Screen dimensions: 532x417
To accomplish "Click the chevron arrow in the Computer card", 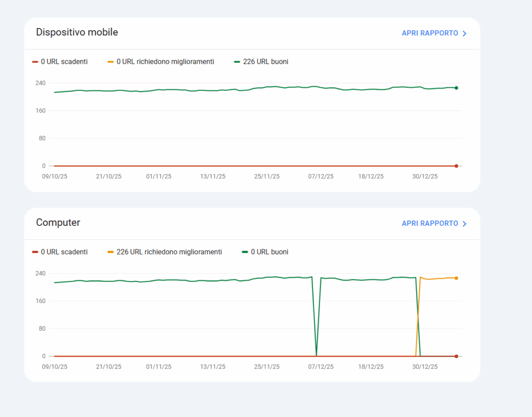I will pyautogui.click(x=464, y=223).
